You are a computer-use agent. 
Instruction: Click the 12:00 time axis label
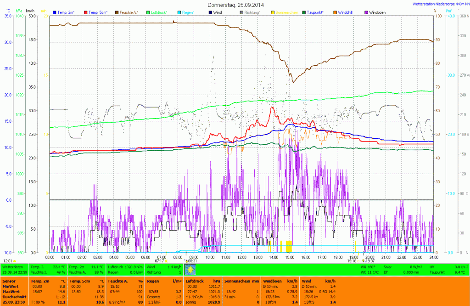tap(241, 257)
